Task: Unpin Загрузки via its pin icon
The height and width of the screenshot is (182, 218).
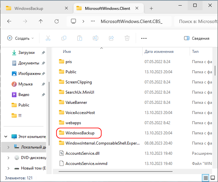Action: (x=43, y=53)
